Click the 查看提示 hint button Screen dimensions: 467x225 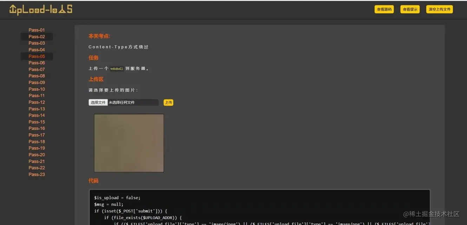click(410, 9)
